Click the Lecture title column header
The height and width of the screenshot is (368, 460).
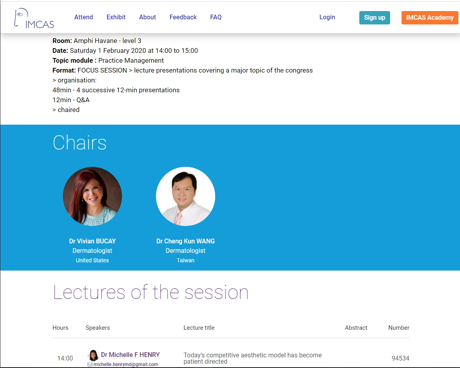199,327
